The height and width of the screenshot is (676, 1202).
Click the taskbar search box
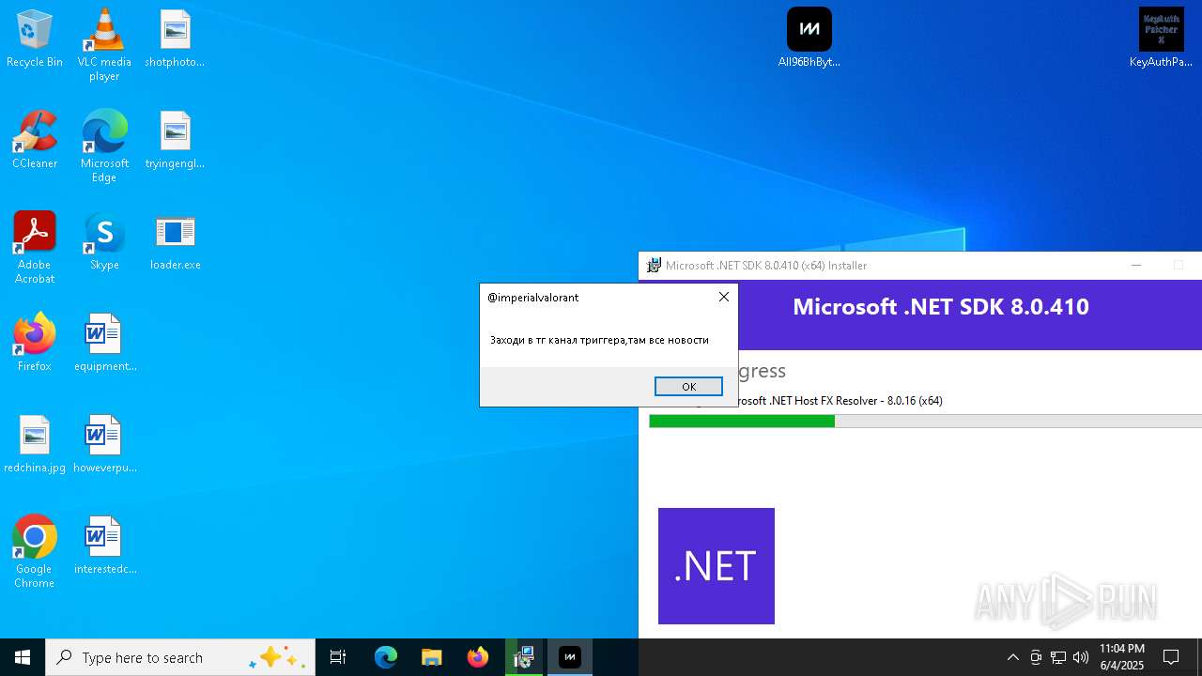pyautogui.click(x=180, y=657)
